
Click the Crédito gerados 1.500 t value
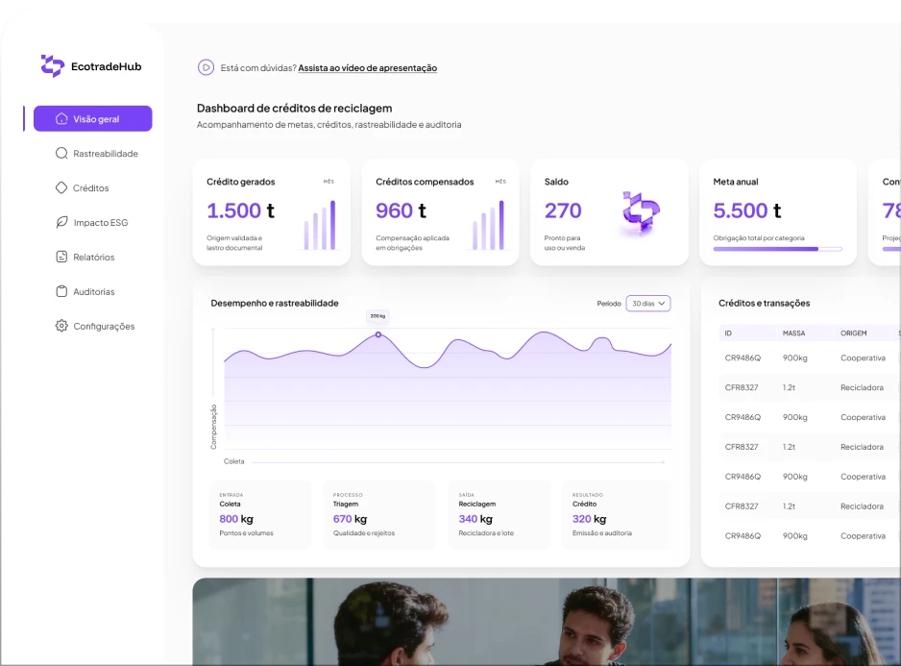coord(240,210)
